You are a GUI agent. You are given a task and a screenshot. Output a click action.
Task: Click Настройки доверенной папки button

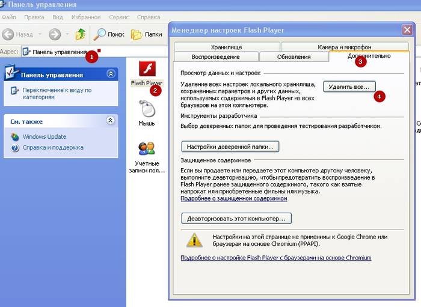pyautogui.click(x=230, y=146)
